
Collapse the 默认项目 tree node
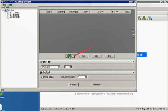coord(3,10)
